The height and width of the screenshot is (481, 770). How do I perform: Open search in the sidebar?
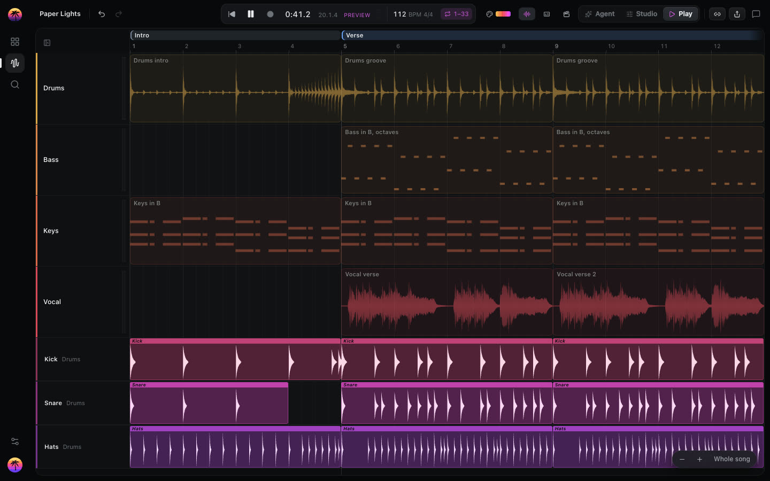coord(15,84)
